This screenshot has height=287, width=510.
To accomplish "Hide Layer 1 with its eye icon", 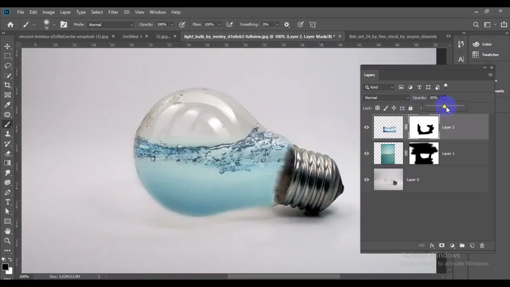I will [367, 153].
